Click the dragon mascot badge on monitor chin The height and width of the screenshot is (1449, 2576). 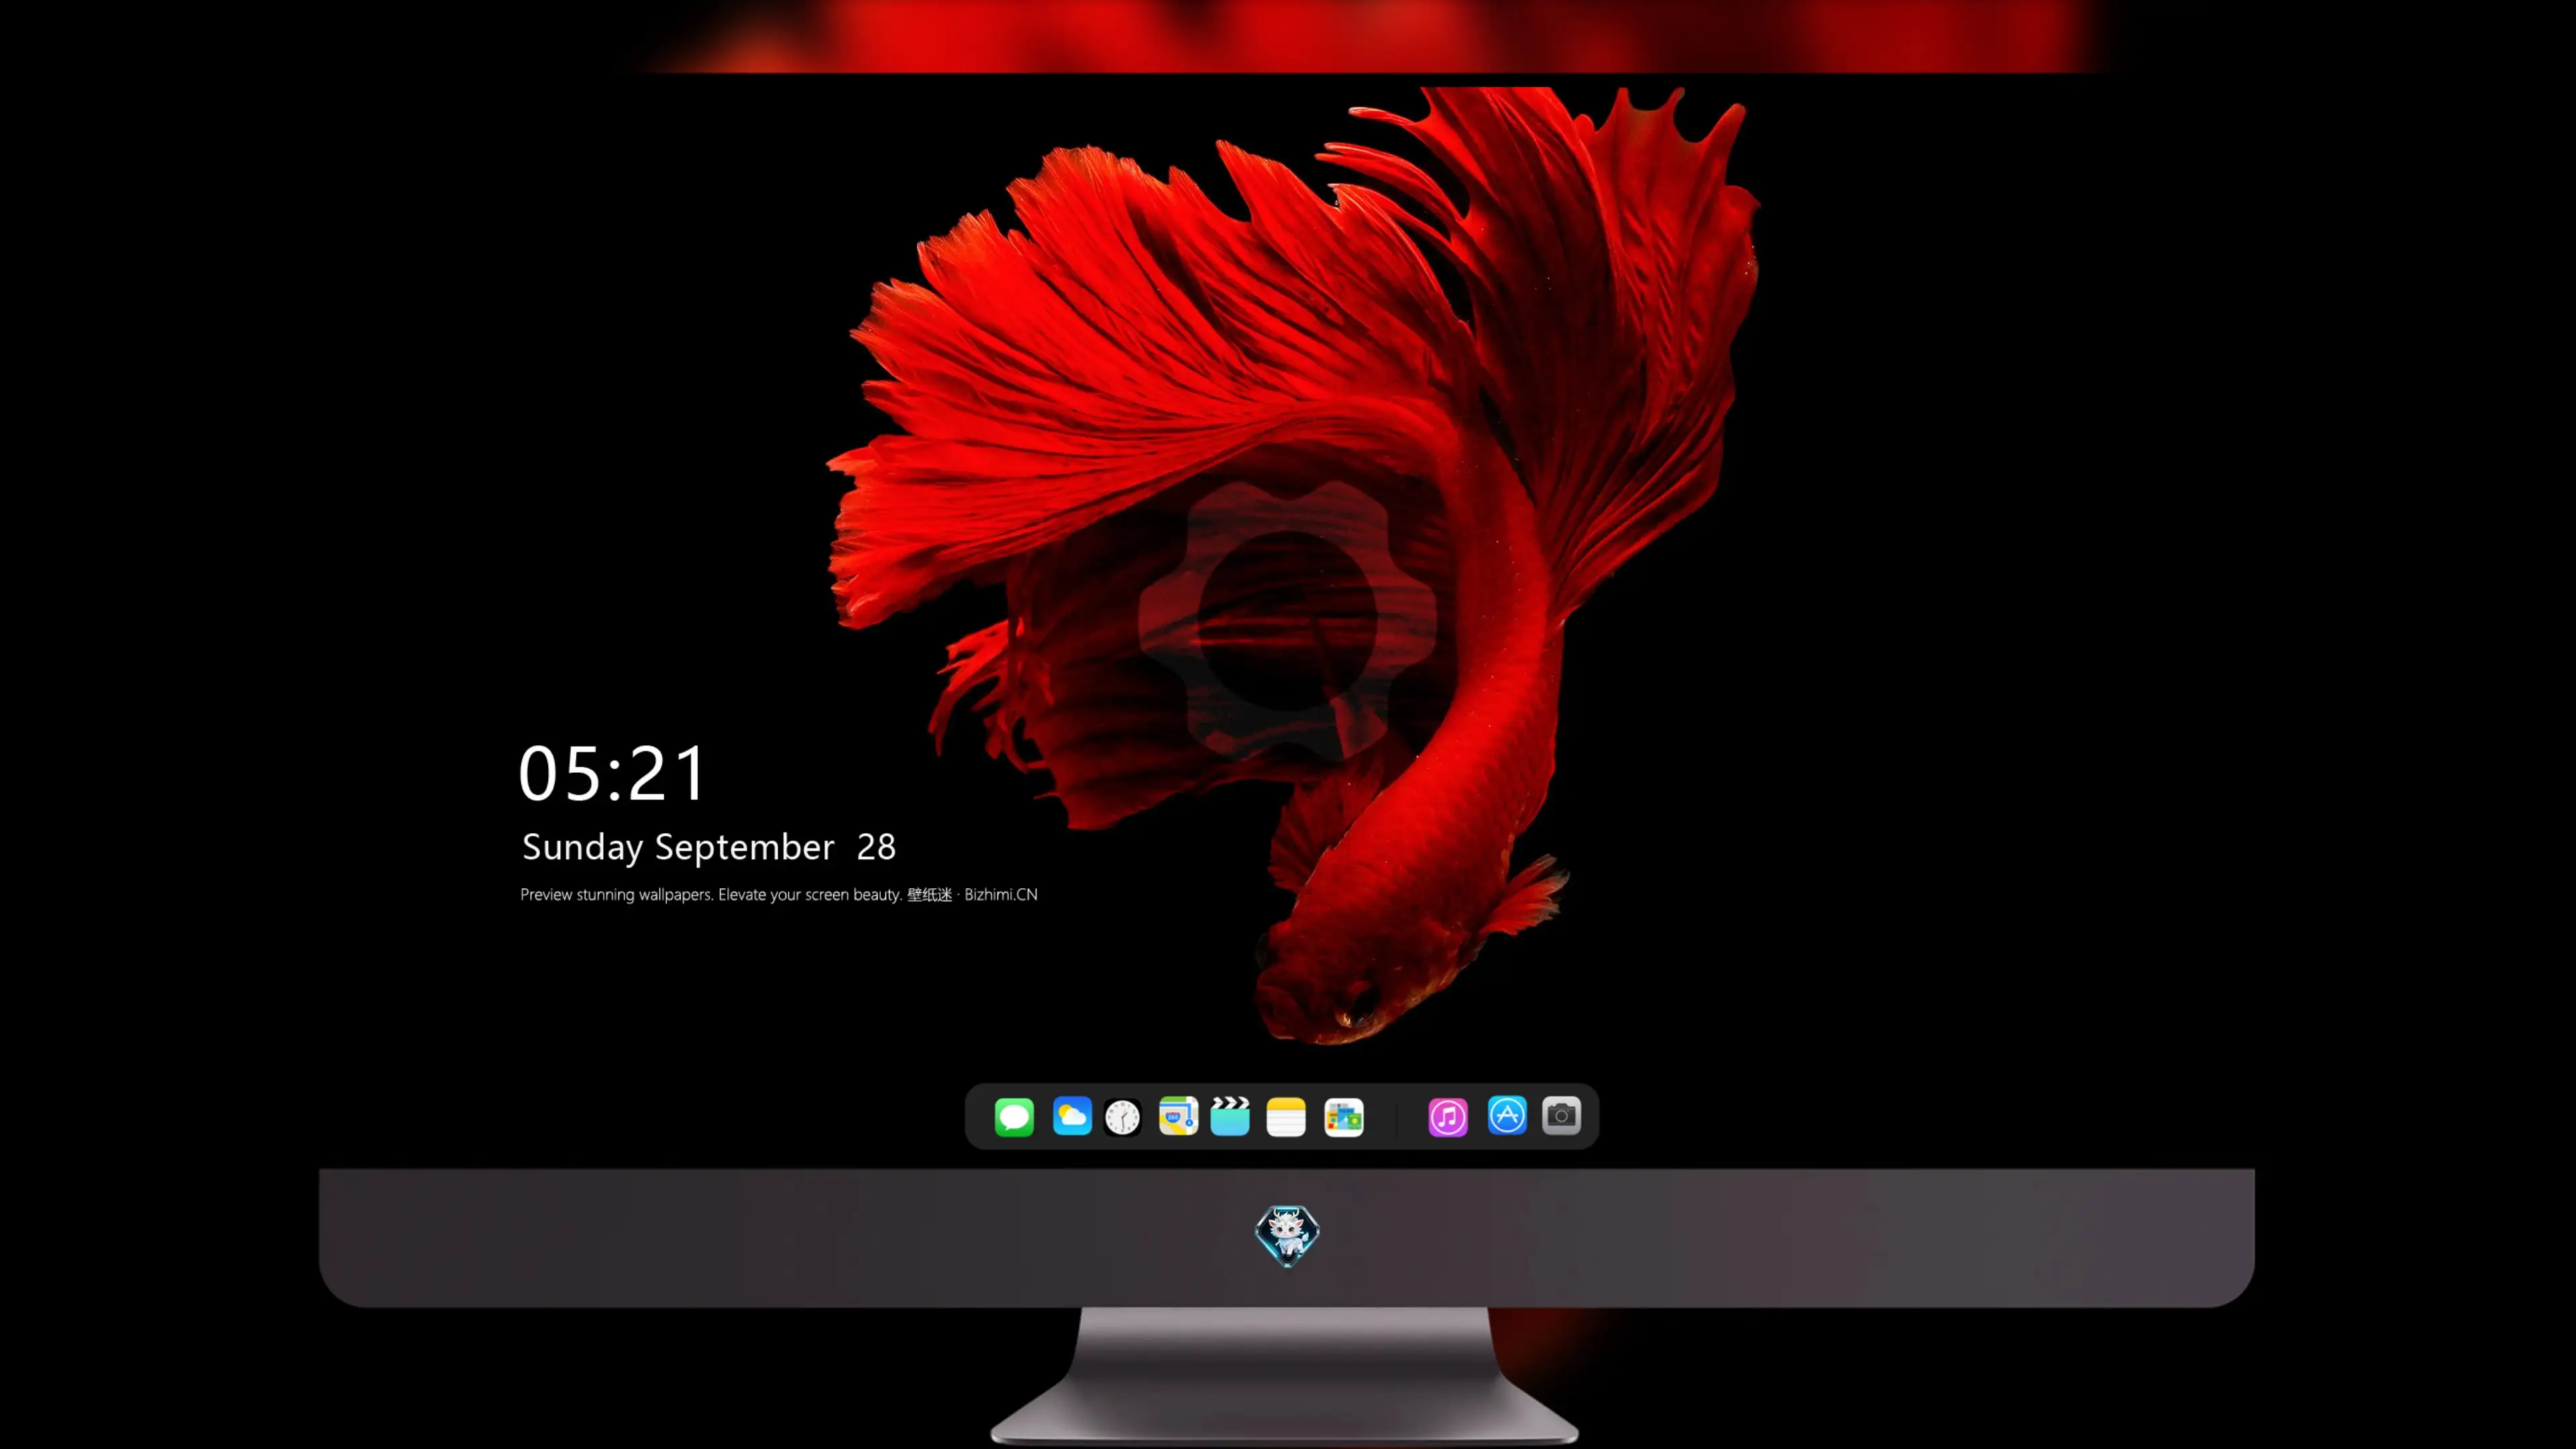1287,1236
